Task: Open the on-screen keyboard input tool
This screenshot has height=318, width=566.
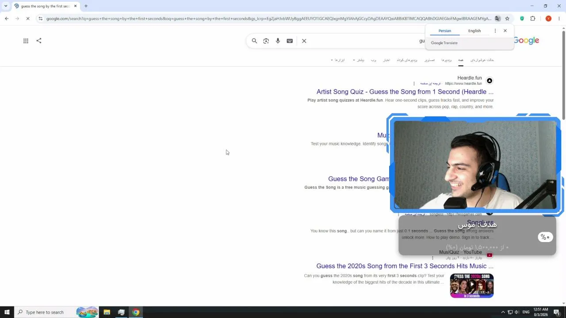Action: 290,41
